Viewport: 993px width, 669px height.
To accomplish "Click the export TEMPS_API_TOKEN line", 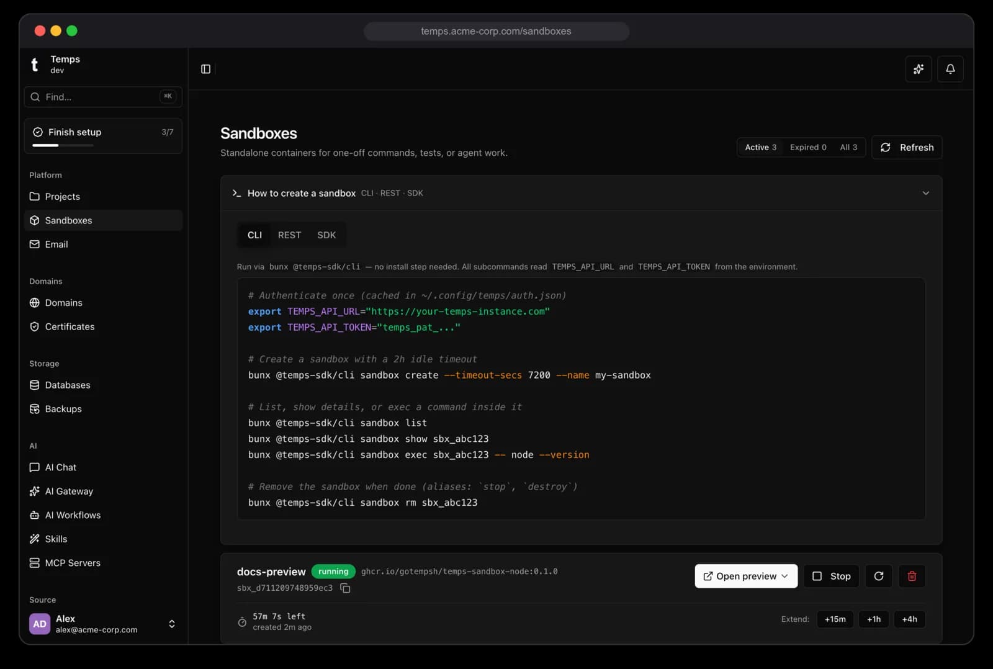I will (354, 328).
